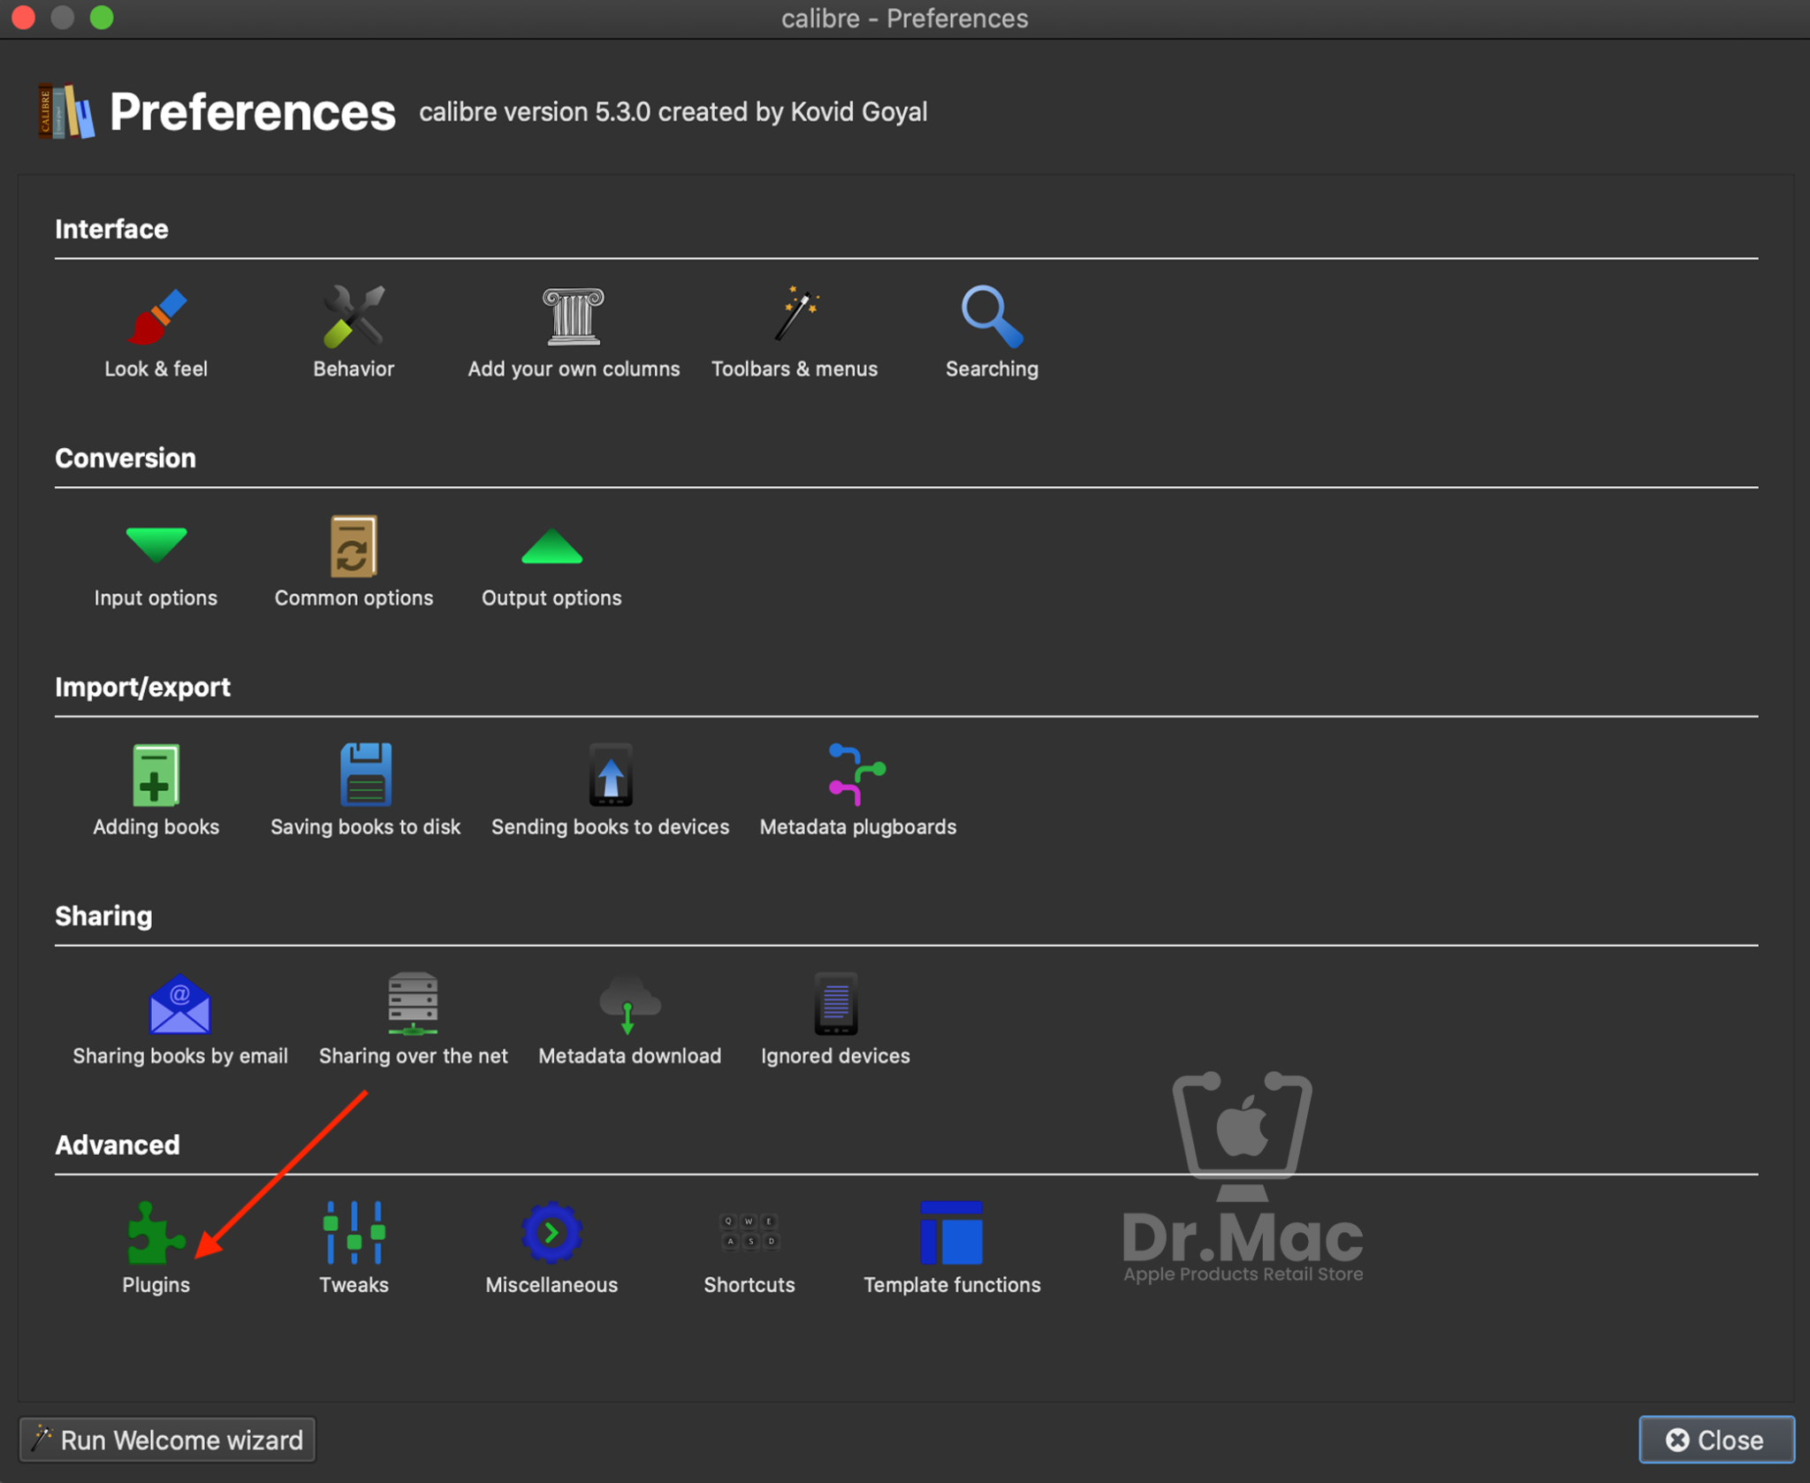Open the Behavior settings

(x=354, y=333)
